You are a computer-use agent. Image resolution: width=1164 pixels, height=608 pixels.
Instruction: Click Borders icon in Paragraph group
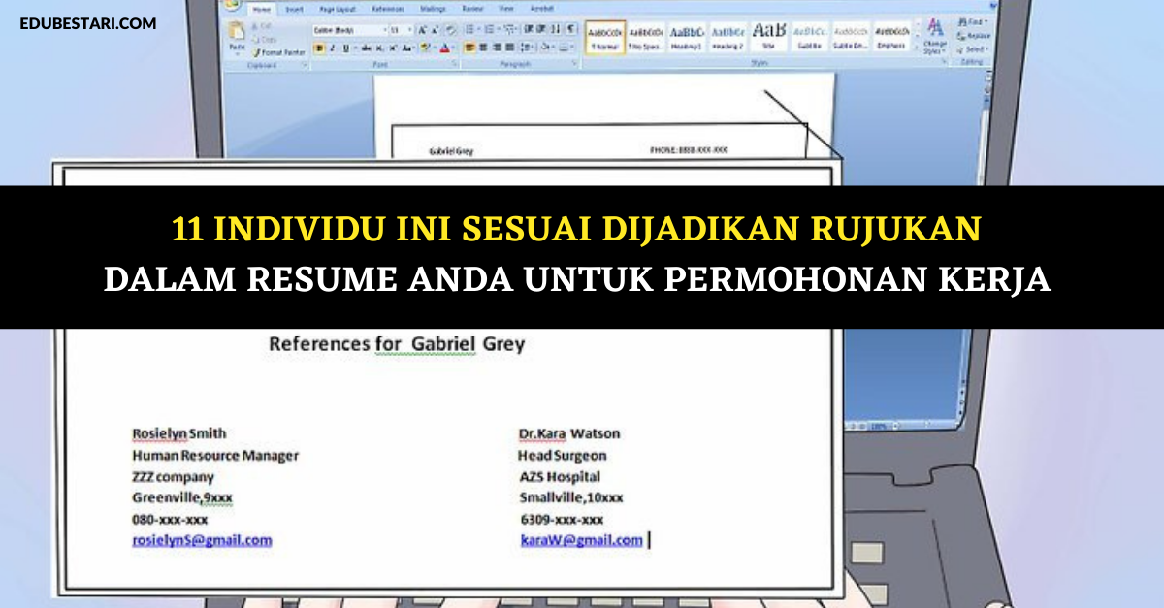click(564, 48)
